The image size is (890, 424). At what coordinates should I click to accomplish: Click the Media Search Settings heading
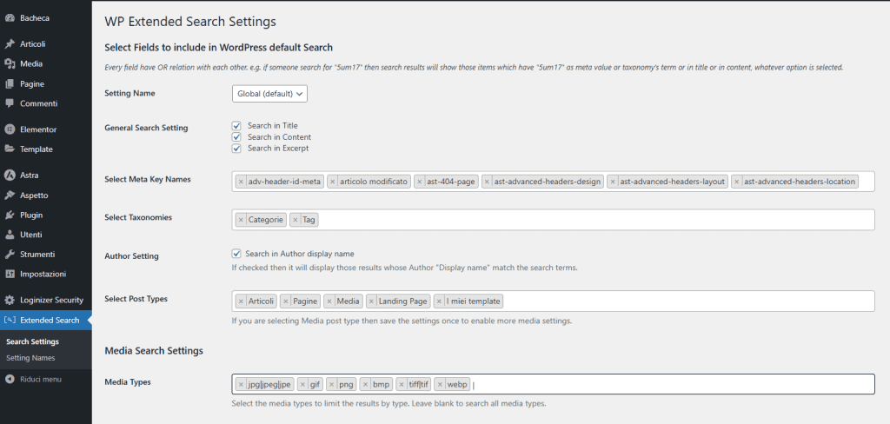click(x=154, y=351)
